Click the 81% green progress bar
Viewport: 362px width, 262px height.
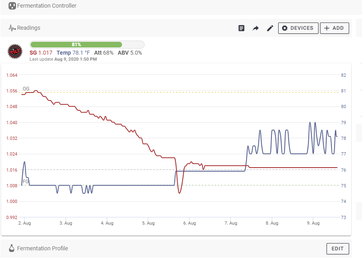pyautogui.click(x=76, y=45)
